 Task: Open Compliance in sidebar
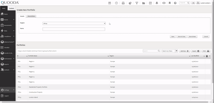[8, 36]
